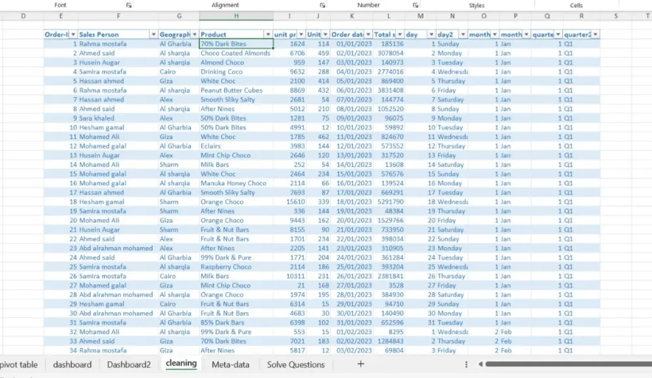Open the Meta-data sheet tab
652x378 pixels.
pyautogui.click(x=230, y=364)
